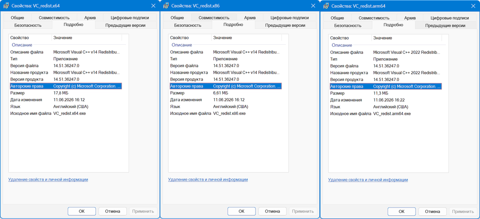
Task: Select Версия файла row in VC_redist.x64 window
Action: pyautogui.click(x=65, y=66)
